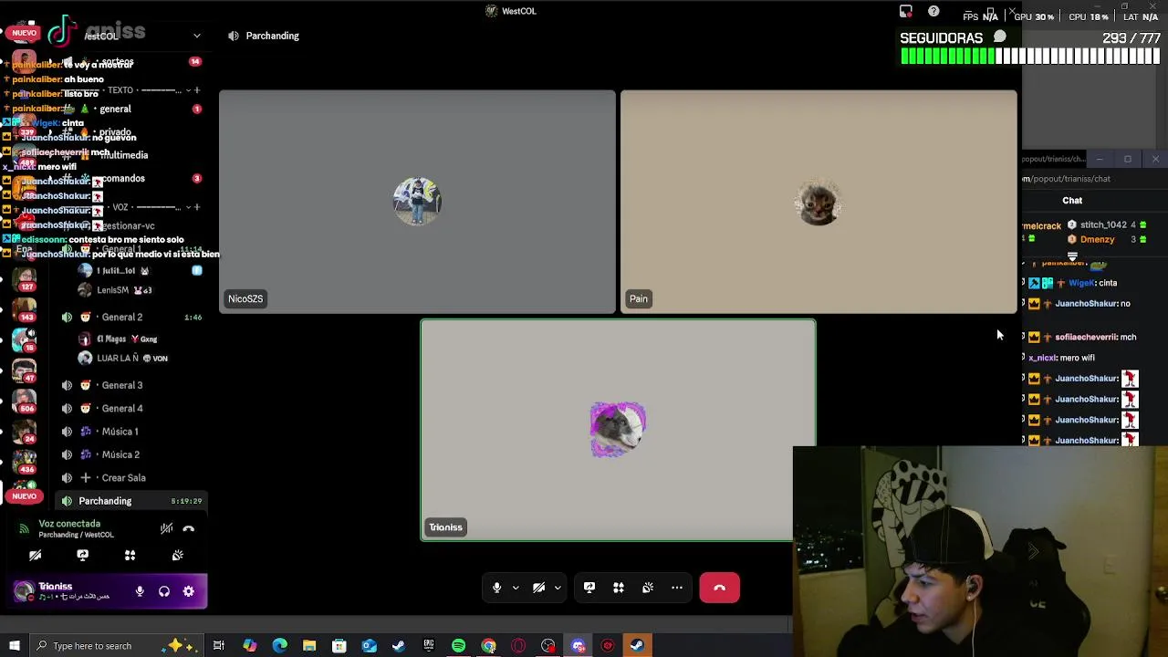
Task: Open Task View on taskbar
Action: pos(219,646)
